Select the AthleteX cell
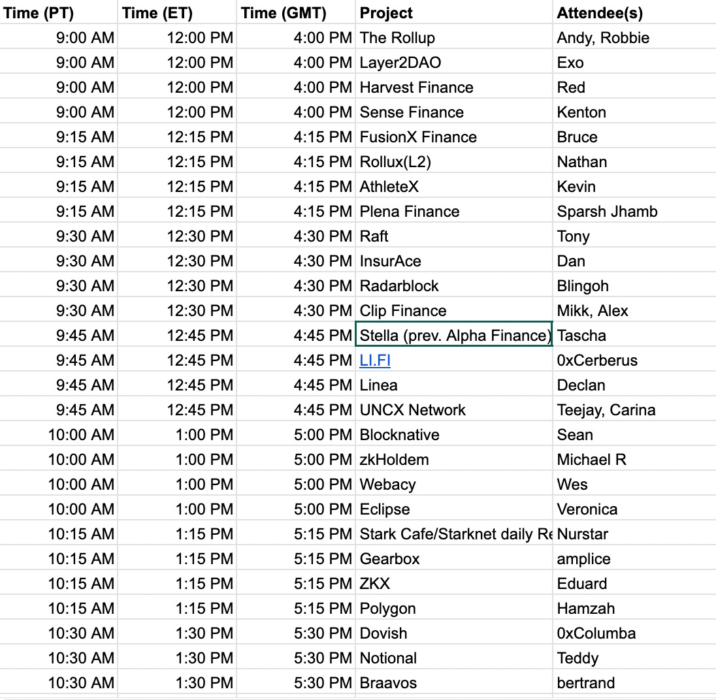Screen dimensions: 716x700 coord(454,186)
